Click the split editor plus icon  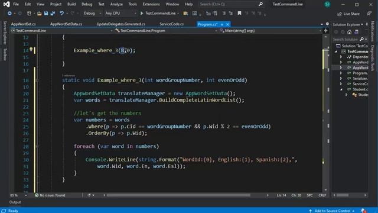325,31
